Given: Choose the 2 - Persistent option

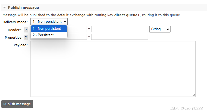Looking at the screenshot, I should coord(49,35).
